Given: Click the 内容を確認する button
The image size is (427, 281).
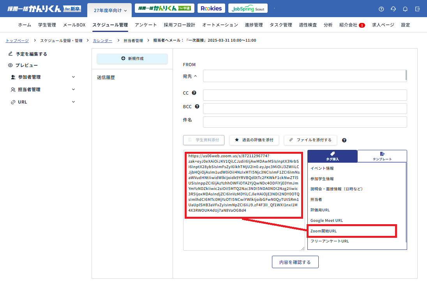Looking at the screenshot, I should 295,262.
